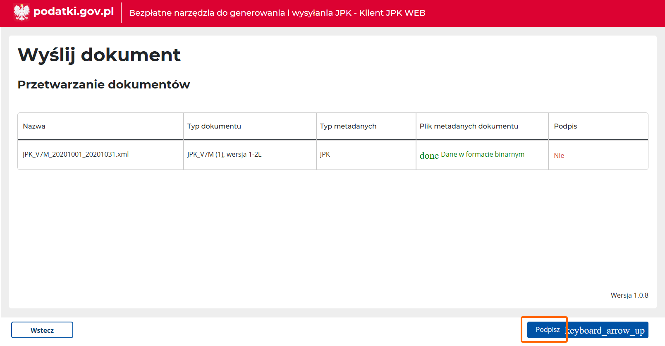The image size is (665, 346).
Task: Open the podatki.gov.pl header link
Action: pos(74,12)
